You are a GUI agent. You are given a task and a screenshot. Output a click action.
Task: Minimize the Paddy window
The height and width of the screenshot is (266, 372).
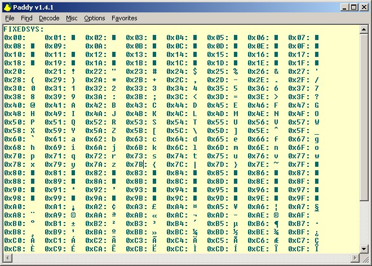(344, 7)
